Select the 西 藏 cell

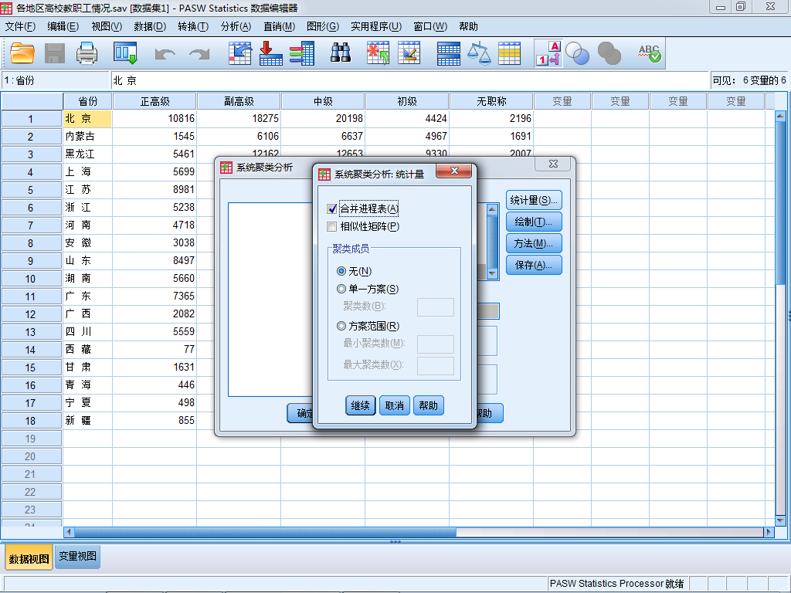tap(87, 350)
